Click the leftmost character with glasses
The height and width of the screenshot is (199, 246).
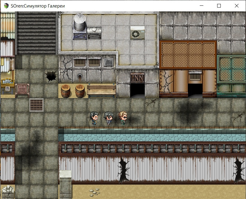click(x=94, y=118)
